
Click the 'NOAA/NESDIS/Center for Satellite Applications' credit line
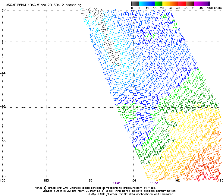click(130, 194)
